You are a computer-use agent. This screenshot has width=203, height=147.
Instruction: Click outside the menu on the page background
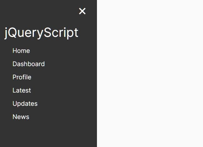tap(150, 74)
